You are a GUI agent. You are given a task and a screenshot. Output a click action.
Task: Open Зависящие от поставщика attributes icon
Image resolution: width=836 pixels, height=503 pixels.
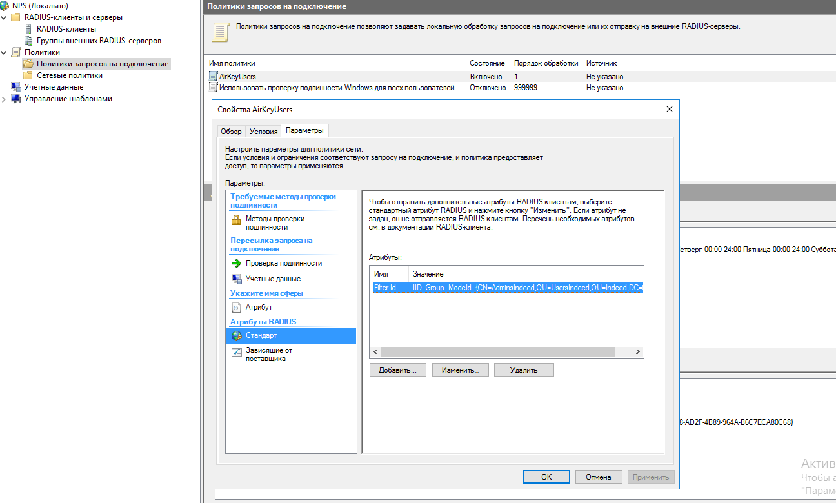236,352
